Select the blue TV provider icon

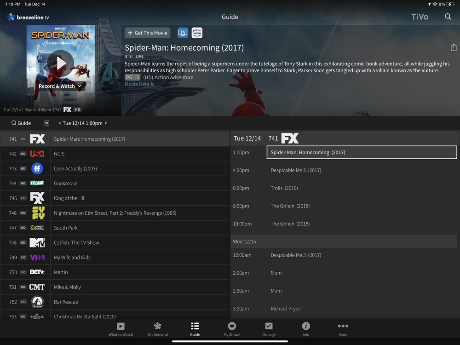tap(183, 33)
